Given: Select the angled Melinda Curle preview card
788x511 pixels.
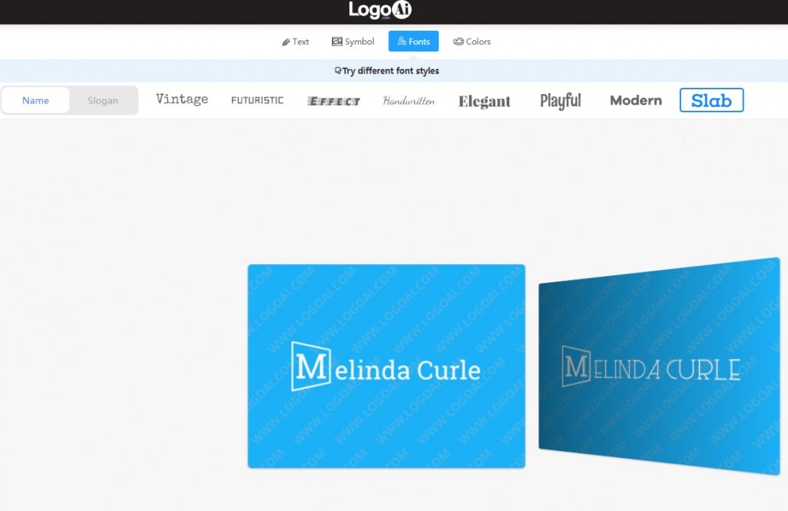Looking at the screenshot, I should coord(660,366).
